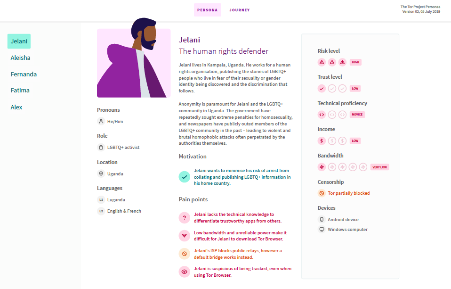451x289 pixels.
Task: Open the Fernanda persona
Action: point(24,74)
